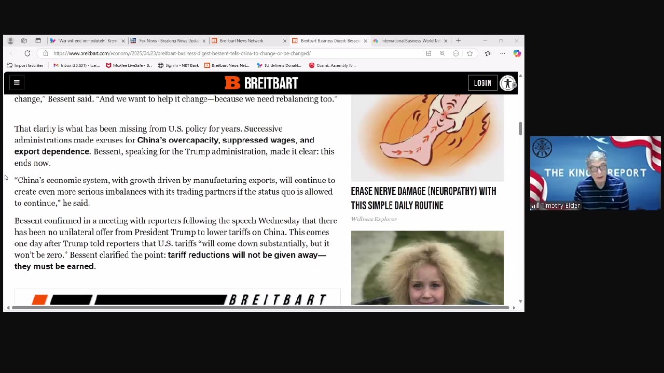Open the Breitbart hamburger menu
The image size is (664, 373).
(17, 82)
